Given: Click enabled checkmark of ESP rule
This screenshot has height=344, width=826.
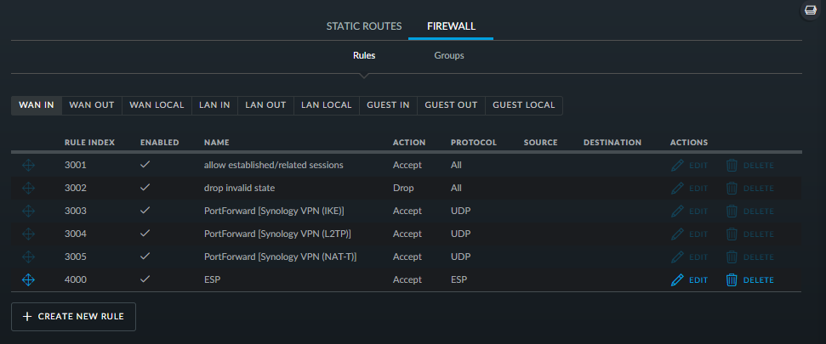Looking at the screenshot, I should point(145,279).
